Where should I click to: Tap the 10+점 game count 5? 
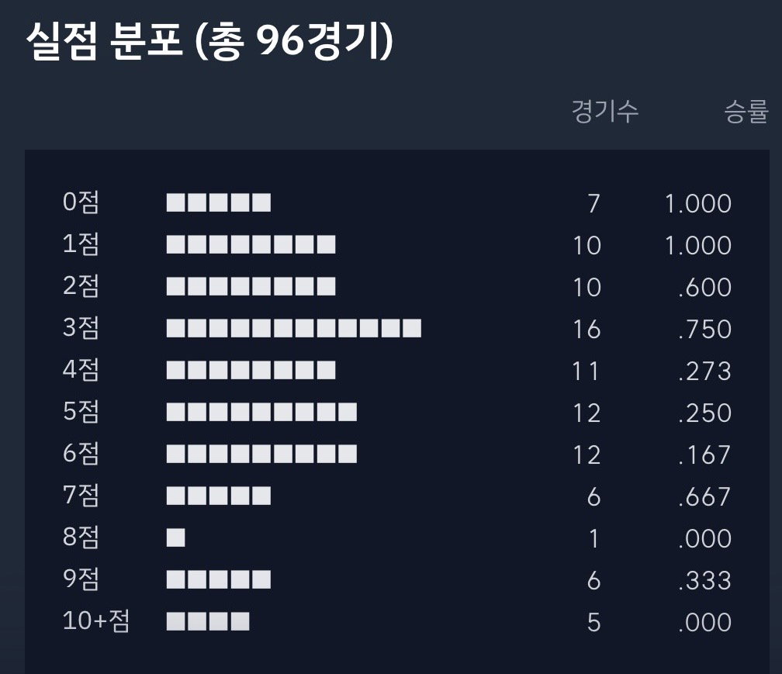coord(593,622)
